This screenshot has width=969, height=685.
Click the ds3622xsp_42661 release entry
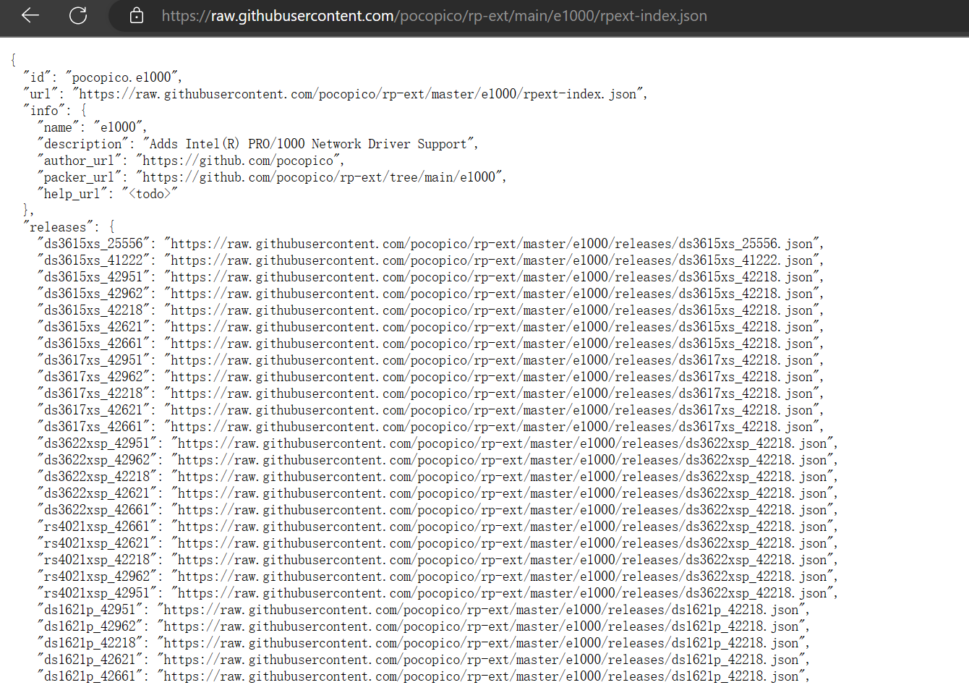[437, 510]
